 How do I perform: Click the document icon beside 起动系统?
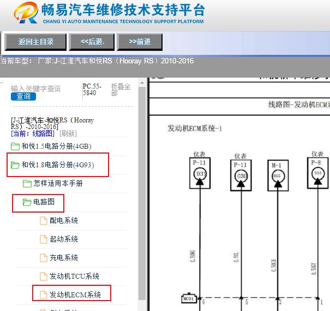tap(44, 239)
